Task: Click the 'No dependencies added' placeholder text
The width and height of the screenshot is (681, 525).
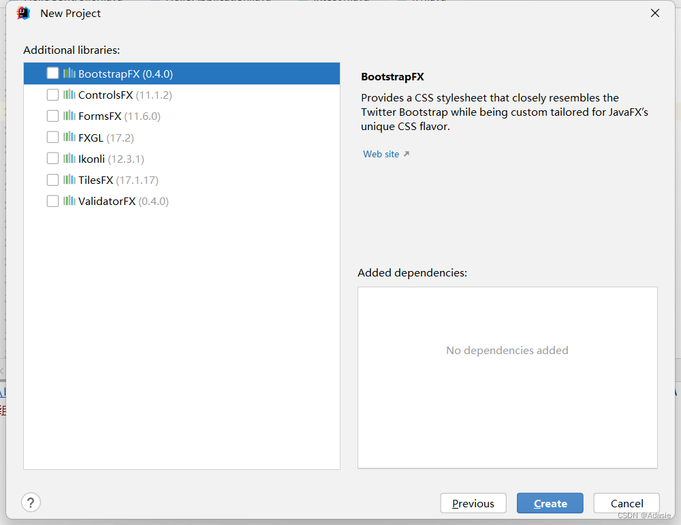Action: pos(507,351)
